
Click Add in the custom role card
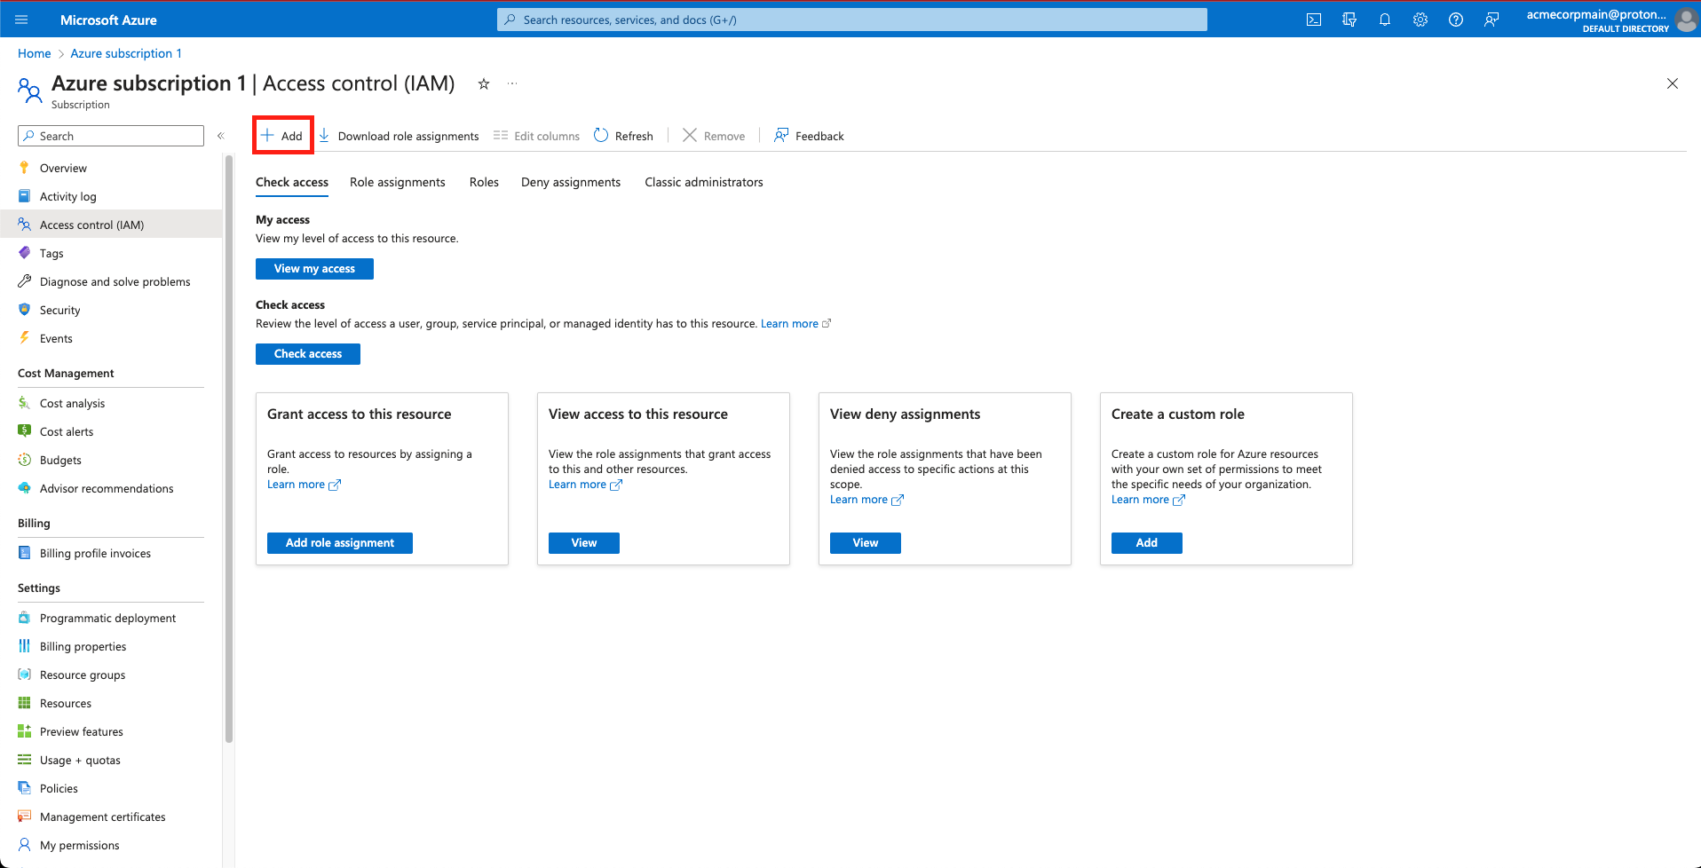click(1147, 543)
